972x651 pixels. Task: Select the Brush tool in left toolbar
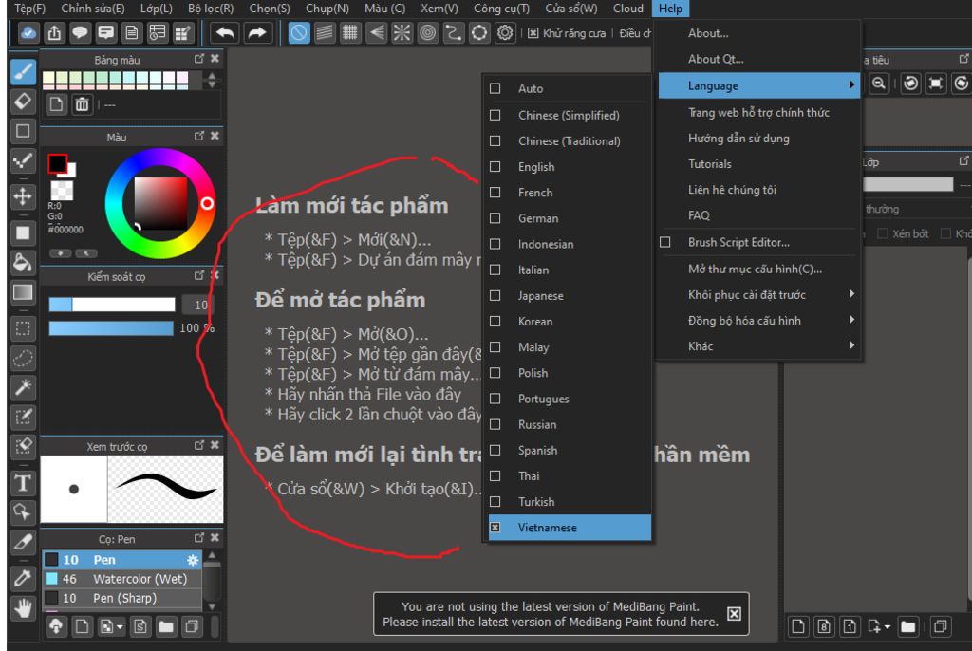pos(23,72)
